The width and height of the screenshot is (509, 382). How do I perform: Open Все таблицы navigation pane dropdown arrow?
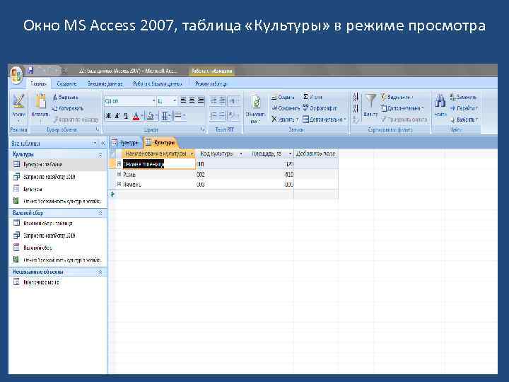tap(95, 143)
